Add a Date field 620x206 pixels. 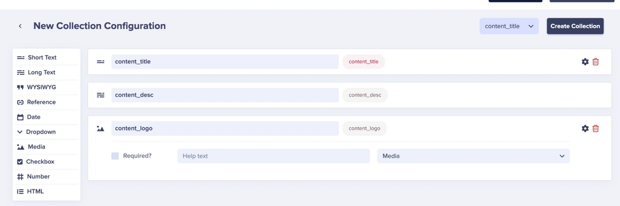click(x=47, y=117)
